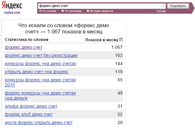Open открыть демо счет +на форекс link
Screen dimensions: 195x128
(37, 72)
